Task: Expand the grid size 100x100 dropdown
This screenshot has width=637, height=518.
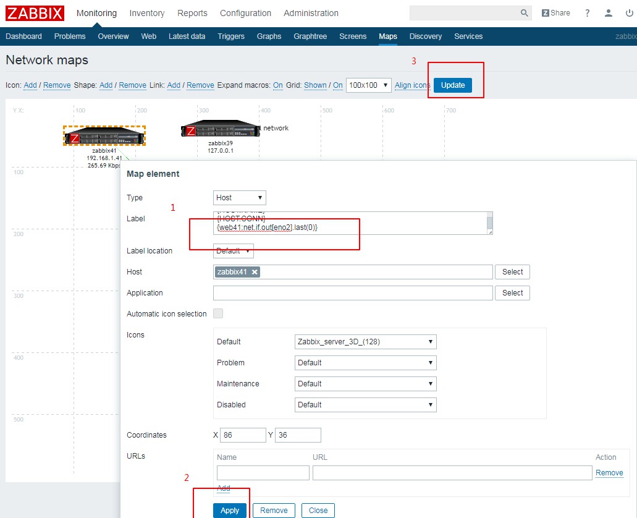Action: click(x=368, y=85)
